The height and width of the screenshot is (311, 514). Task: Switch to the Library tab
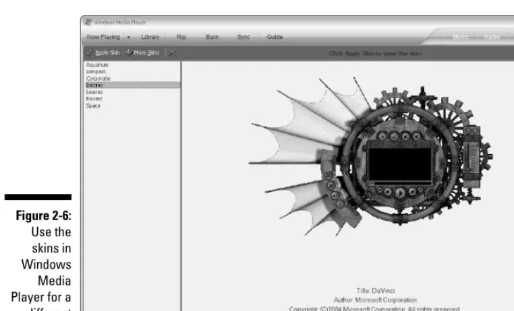150,37
